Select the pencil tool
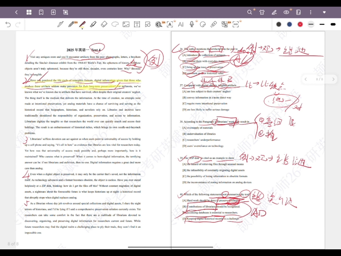 [x=71, y=24]
